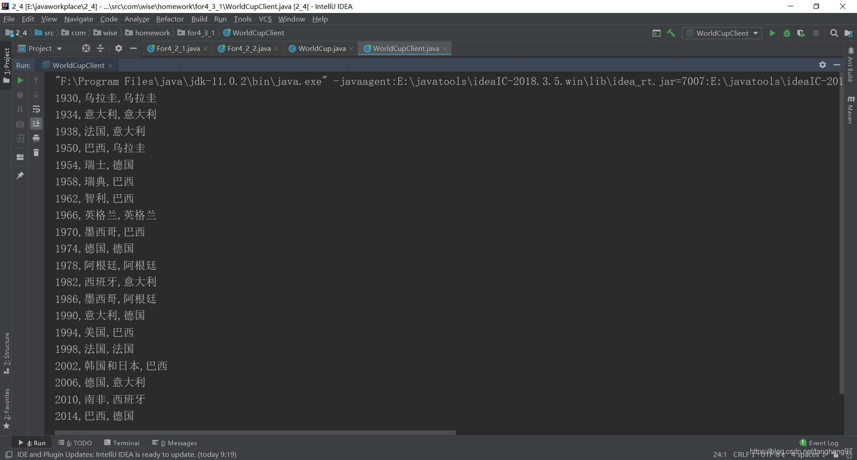Open the Messages tool window
Viewport: 857px width, 460px height.
[x=175, y=443]
